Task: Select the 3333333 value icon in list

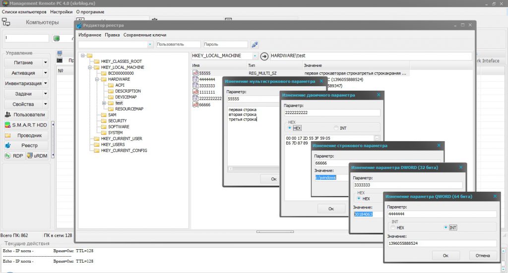Action: point(195,85)
